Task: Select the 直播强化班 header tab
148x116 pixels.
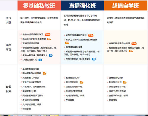Action: (x=82, y=5)
